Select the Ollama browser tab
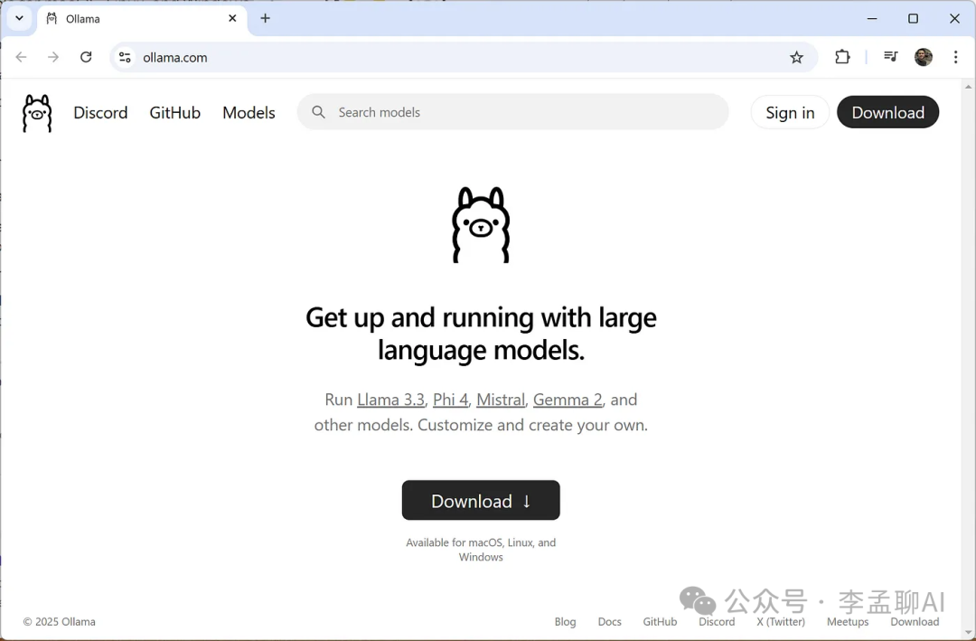Image resolution: width=976 pixels, height=641 pixels. tap(142, 19)
